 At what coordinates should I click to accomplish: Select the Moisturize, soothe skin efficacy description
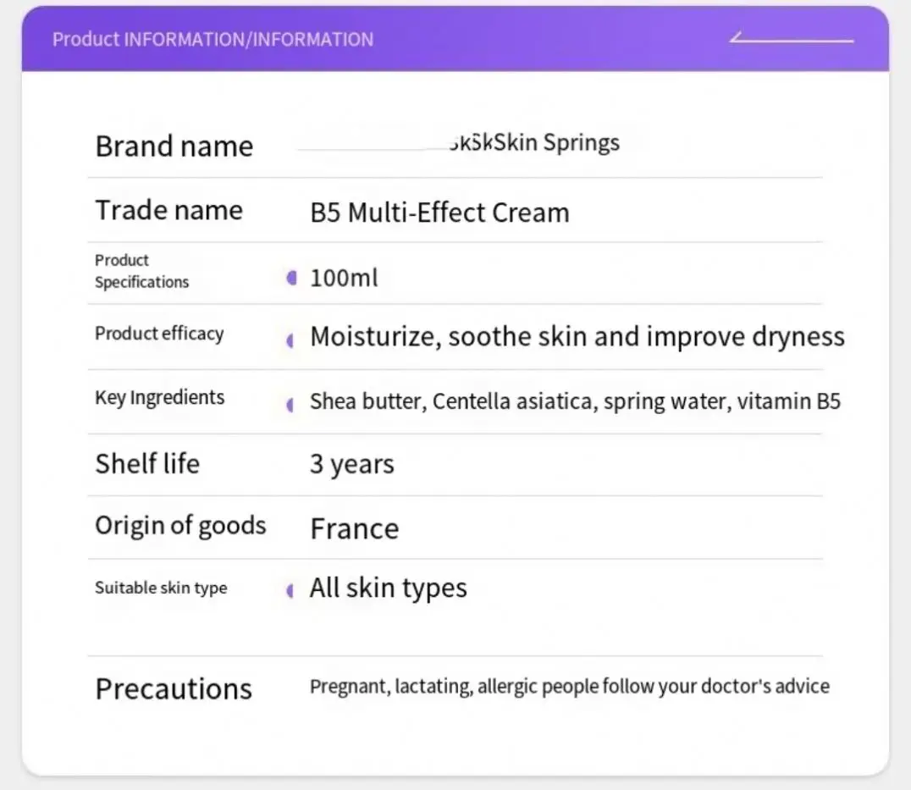pos(577,337)
